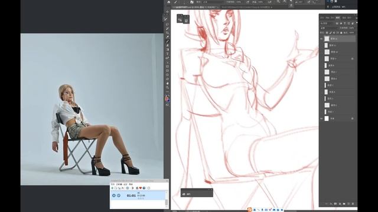Open the layer blend mode dropdown
The width and height of the screenshot is (378, 212).
coord(330,28)
